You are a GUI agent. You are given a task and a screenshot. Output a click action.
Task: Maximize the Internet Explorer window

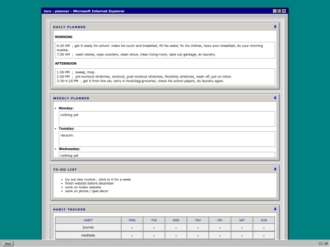[279, 11]
